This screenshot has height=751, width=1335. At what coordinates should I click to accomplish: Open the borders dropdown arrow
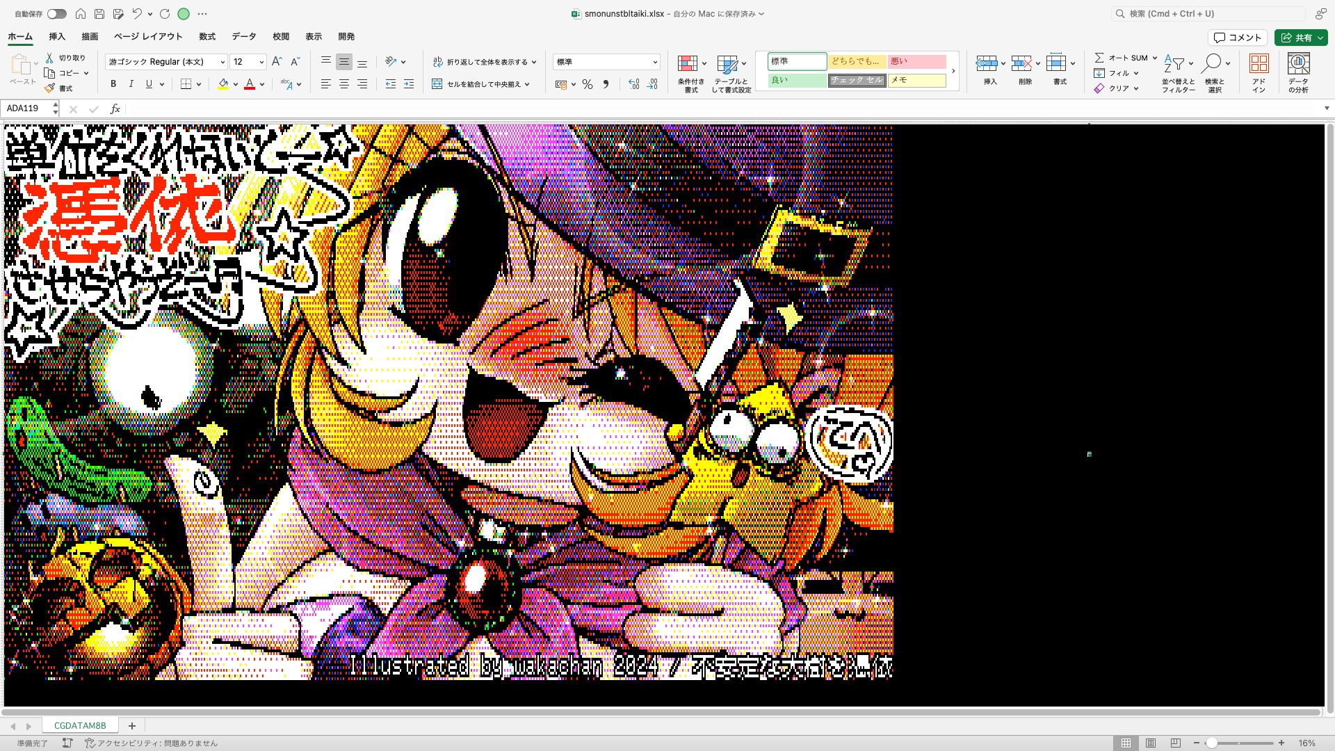tap(199, 84)
